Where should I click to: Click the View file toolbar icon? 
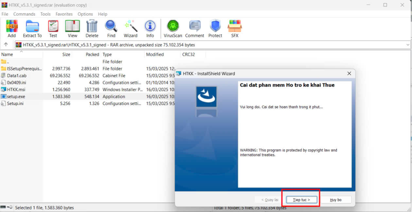(72, 26)
